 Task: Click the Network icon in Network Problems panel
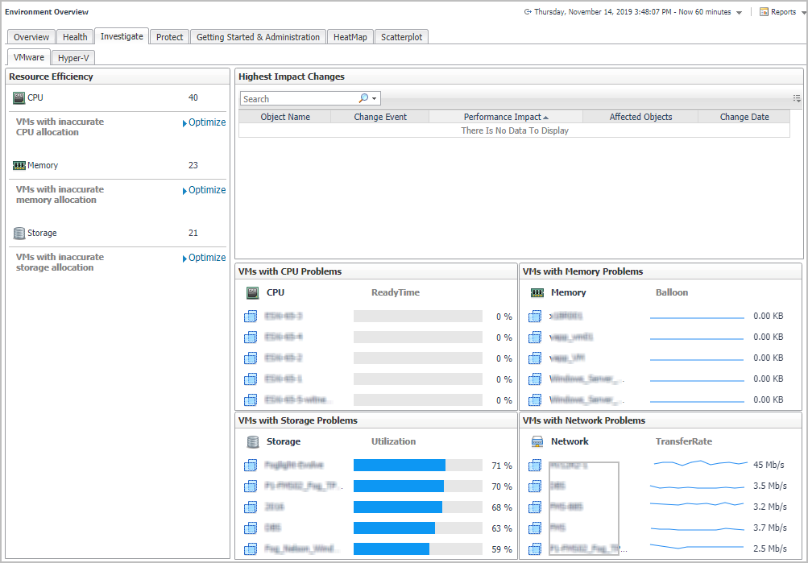pos(537,441)
